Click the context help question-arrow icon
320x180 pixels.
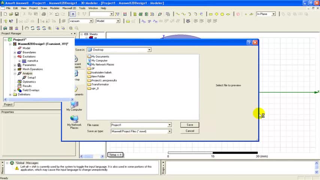pyautogui.click(x=11, y=21)
